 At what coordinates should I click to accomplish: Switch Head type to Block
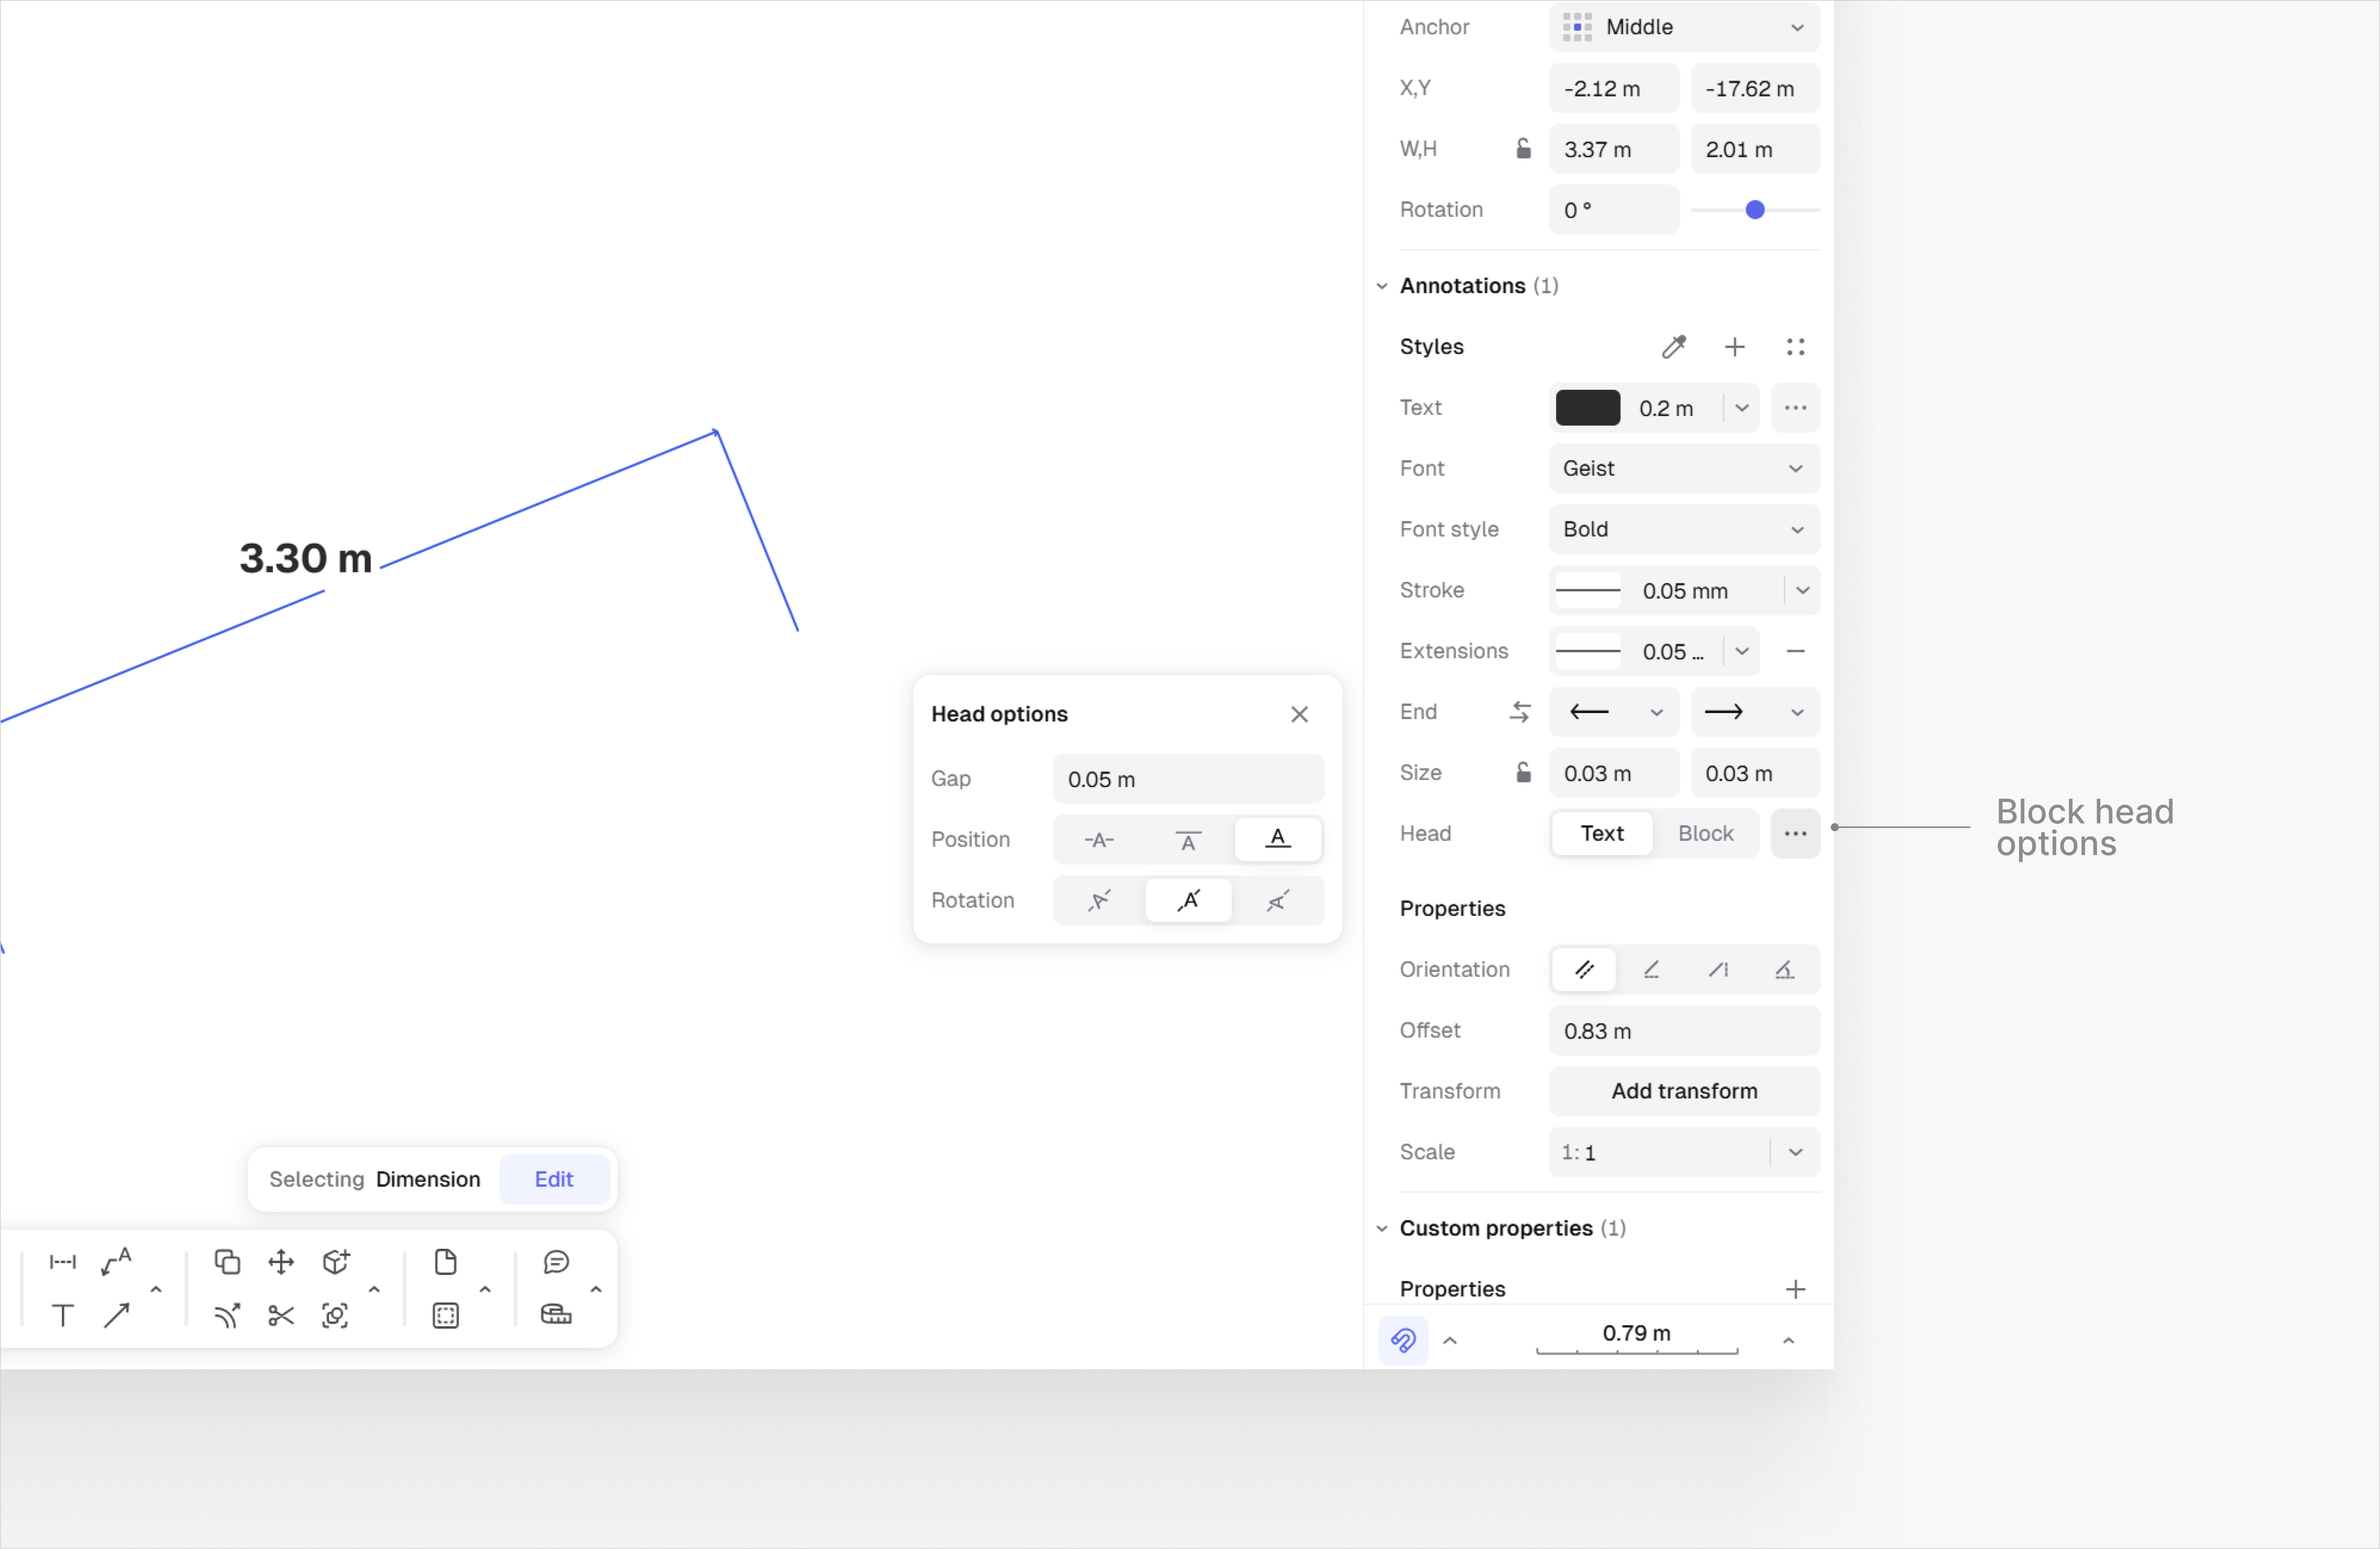[x=1705, y=833]
